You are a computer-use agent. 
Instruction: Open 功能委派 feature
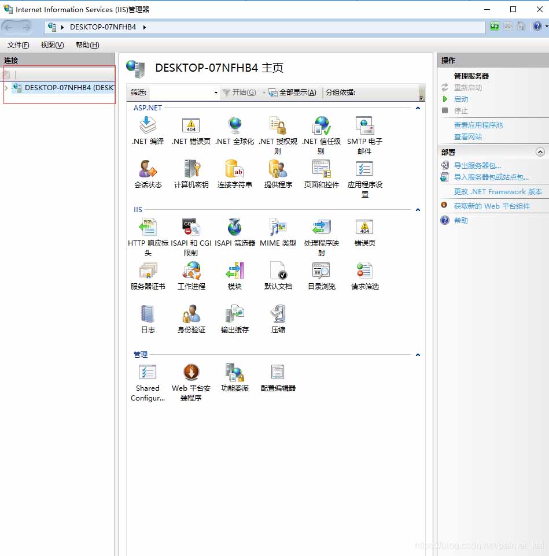[x=234, y=377]
